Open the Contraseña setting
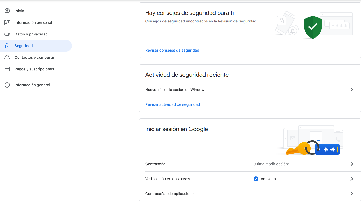The image size is (361, 206). 250,164
